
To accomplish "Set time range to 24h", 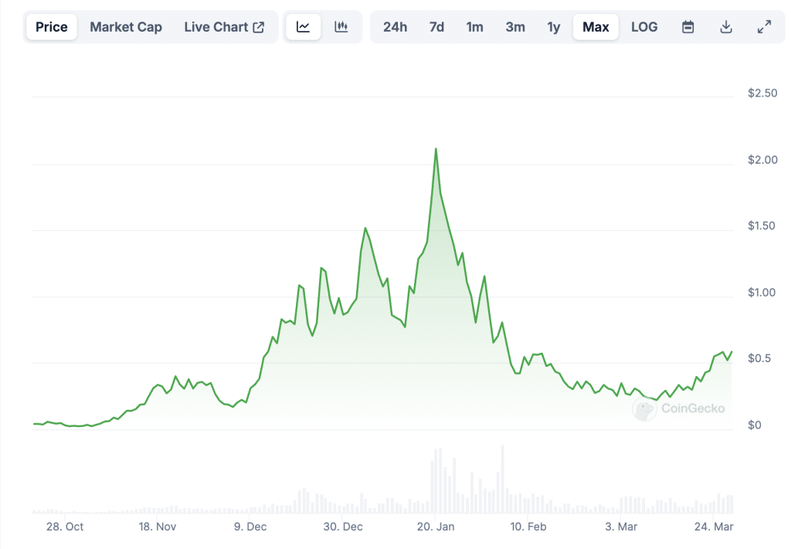I will [395, 27].
